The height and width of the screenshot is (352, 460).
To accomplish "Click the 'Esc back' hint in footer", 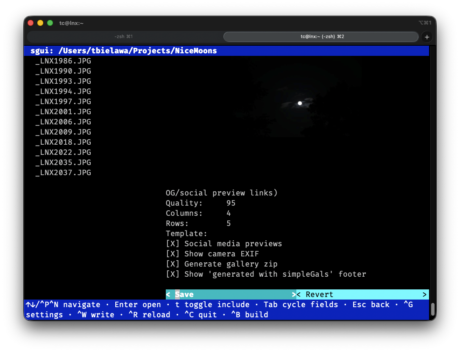I will 371,305.
